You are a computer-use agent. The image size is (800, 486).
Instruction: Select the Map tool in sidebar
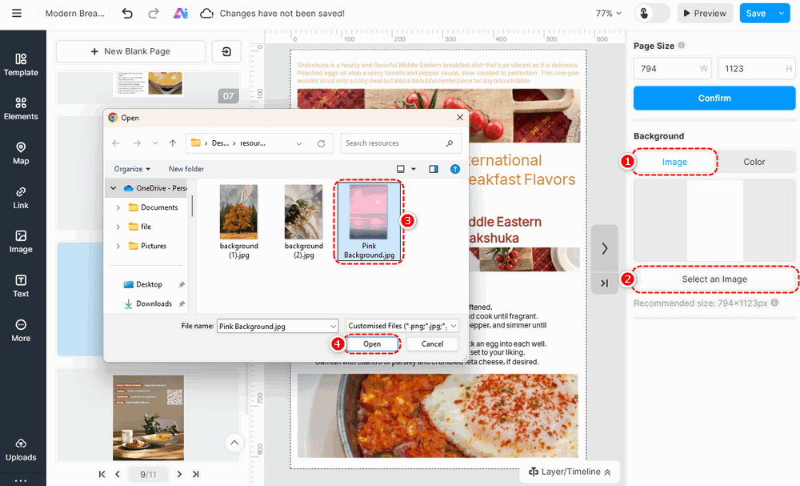21,153
